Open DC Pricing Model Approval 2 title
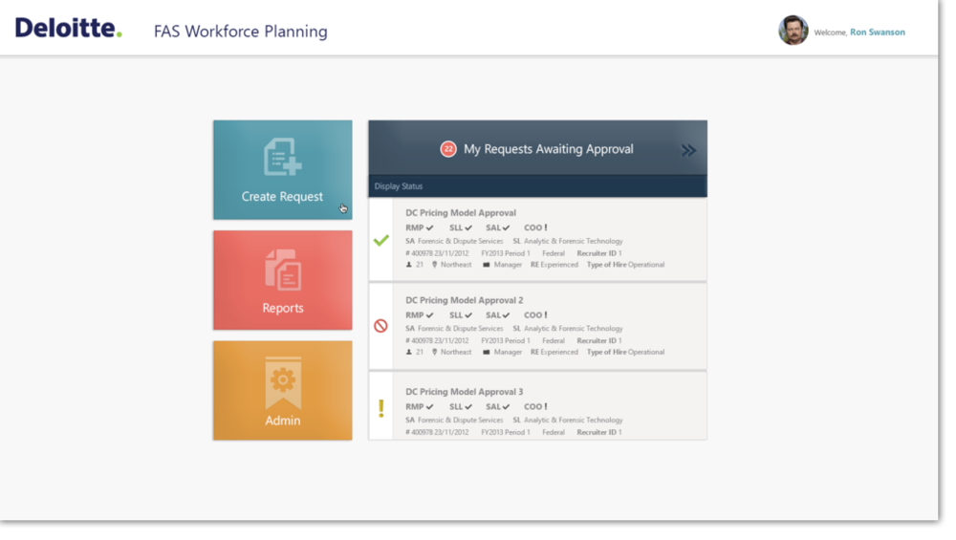This screenshot has width=956, height=540. tap(464, 300)
